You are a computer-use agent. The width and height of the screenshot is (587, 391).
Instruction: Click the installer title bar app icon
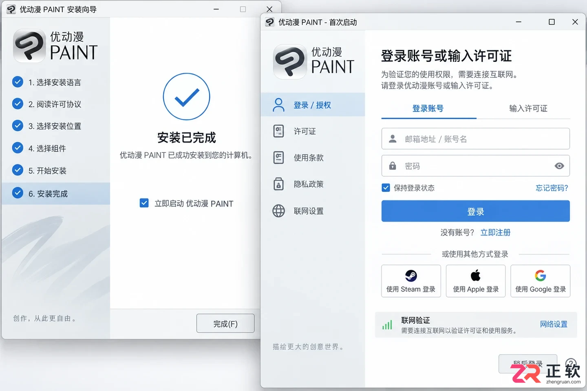11,9
